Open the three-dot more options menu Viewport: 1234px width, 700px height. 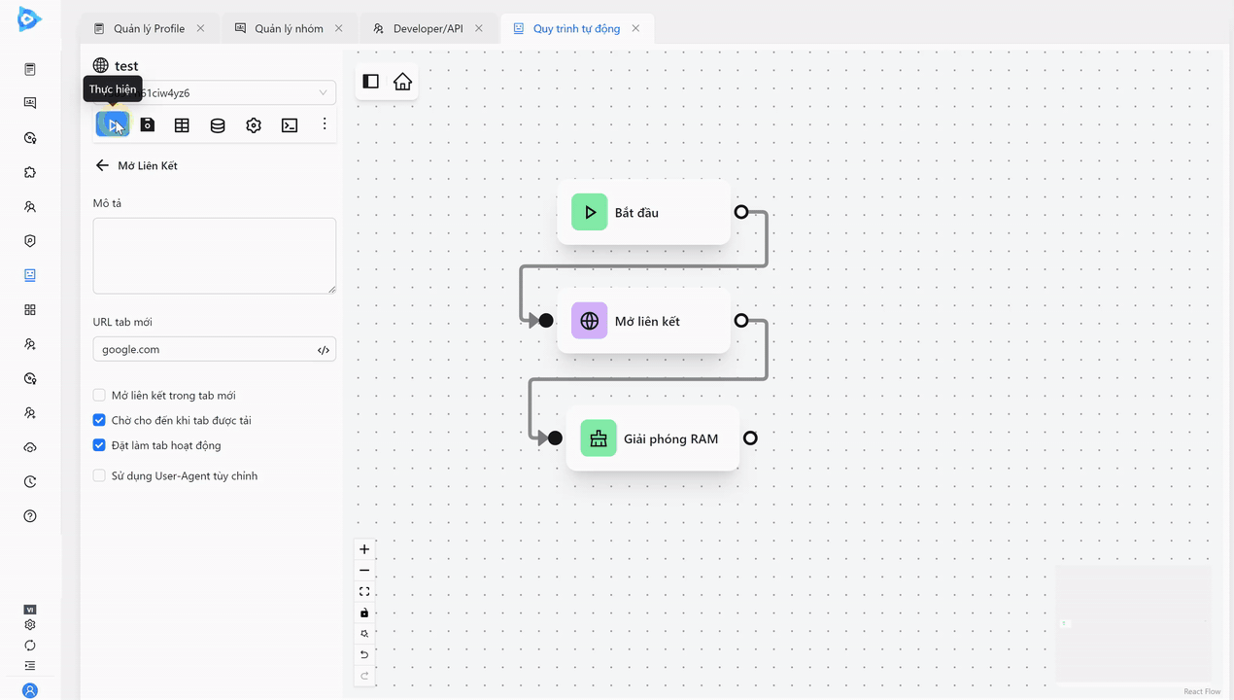tap(325, 124)
